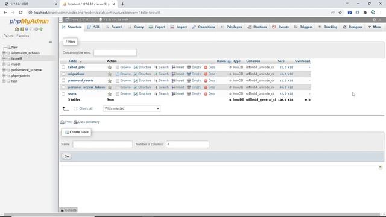
Task: Switch to the Import tab
Action: [x=179, y=27]
